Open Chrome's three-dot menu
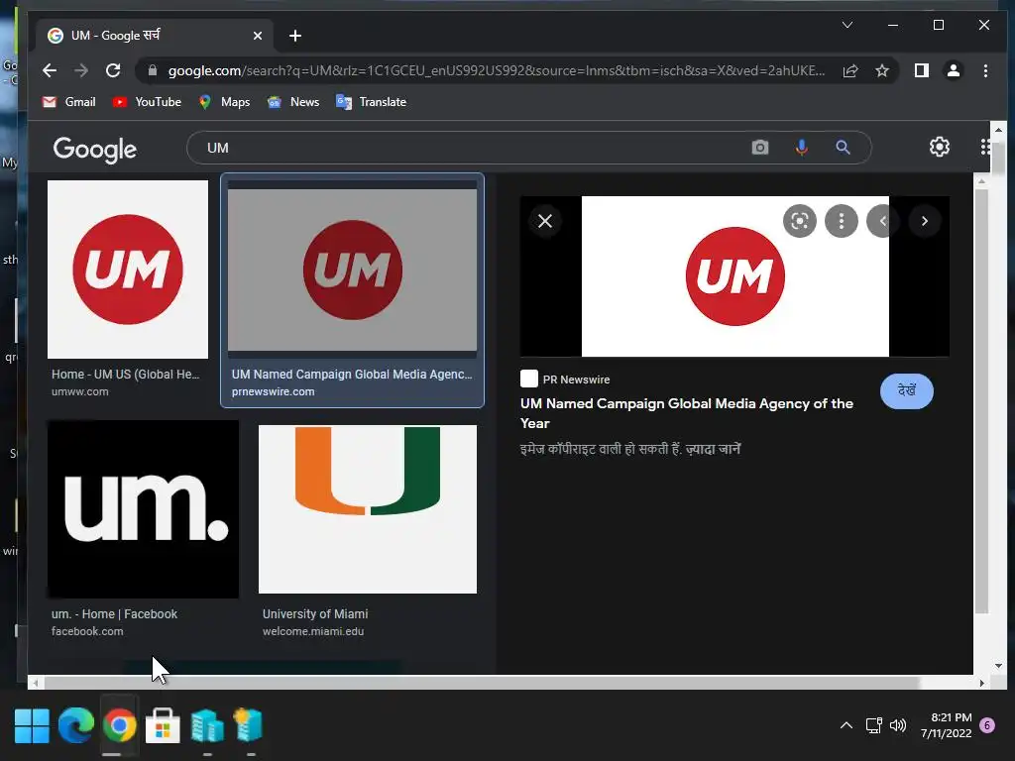Image resolution: width=1015 pixels, height=761 pixels. (985, 70)
